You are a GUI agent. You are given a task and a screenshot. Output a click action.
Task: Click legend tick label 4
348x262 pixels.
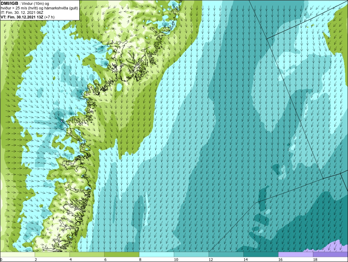click(x=71, y=260)
